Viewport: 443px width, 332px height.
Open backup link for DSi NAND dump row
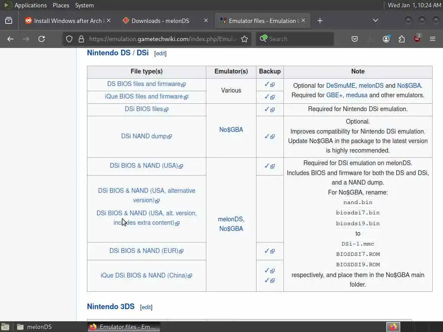pyautogui.click(x=270, y=136)
